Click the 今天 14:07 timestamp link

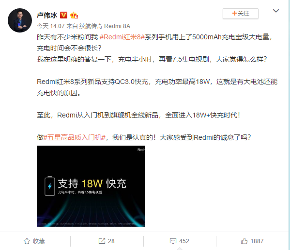tap(50, 26)
